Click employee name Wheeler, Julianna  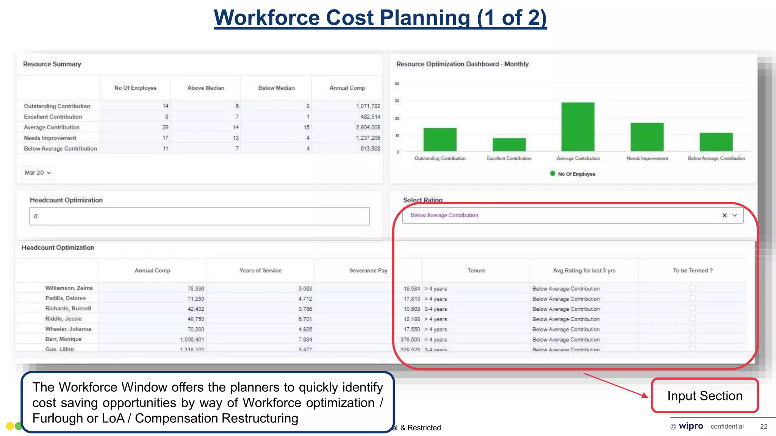(68, 329)
